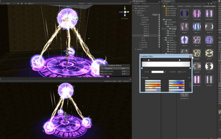Pick the eyedropper next to Color field
Viewport: 221px width, 139px height.
point(166,72)
